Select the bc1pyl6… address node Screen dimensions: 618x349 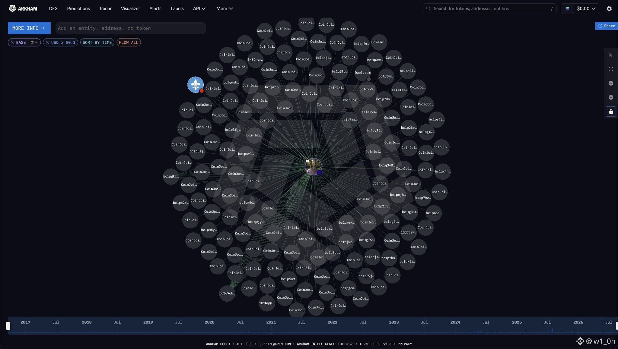[374, 130]
